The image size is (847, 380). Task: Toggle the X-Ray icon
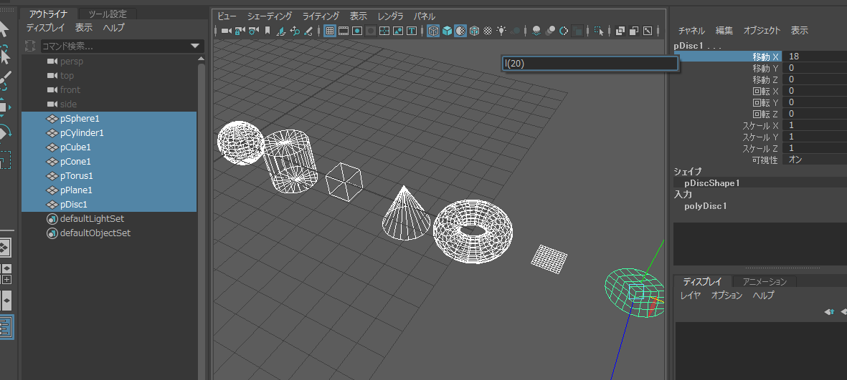(620, 31)
